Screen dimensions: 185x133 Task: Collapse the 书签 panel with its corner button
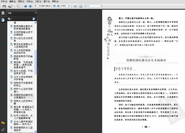35,13
